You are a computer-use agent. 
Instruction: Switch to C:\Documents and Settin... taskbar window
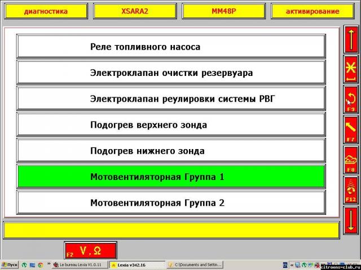195,265
